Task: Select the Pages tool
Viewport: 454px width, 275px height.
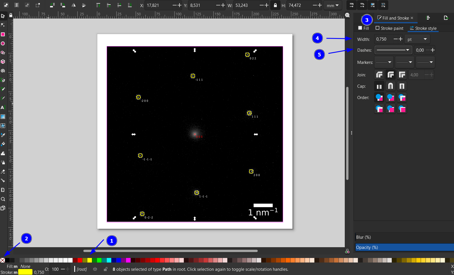Action: (x=3, y=208)
